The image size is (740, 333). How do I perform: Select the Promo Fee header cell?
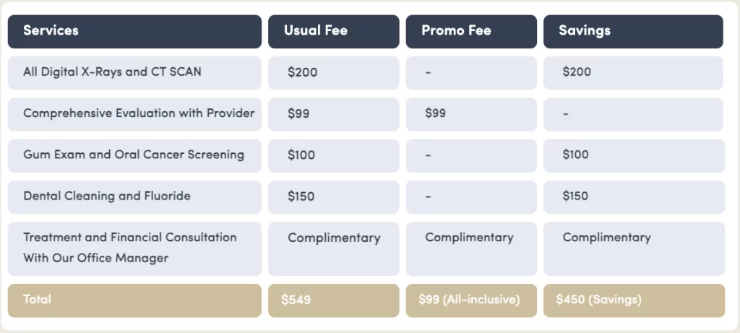[x=470, y=31]
